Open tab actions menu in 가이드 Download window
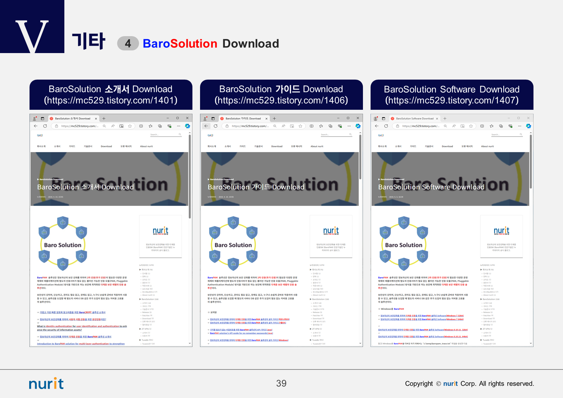Viewport: 563px width, 398px height. (x=213, y=118)
